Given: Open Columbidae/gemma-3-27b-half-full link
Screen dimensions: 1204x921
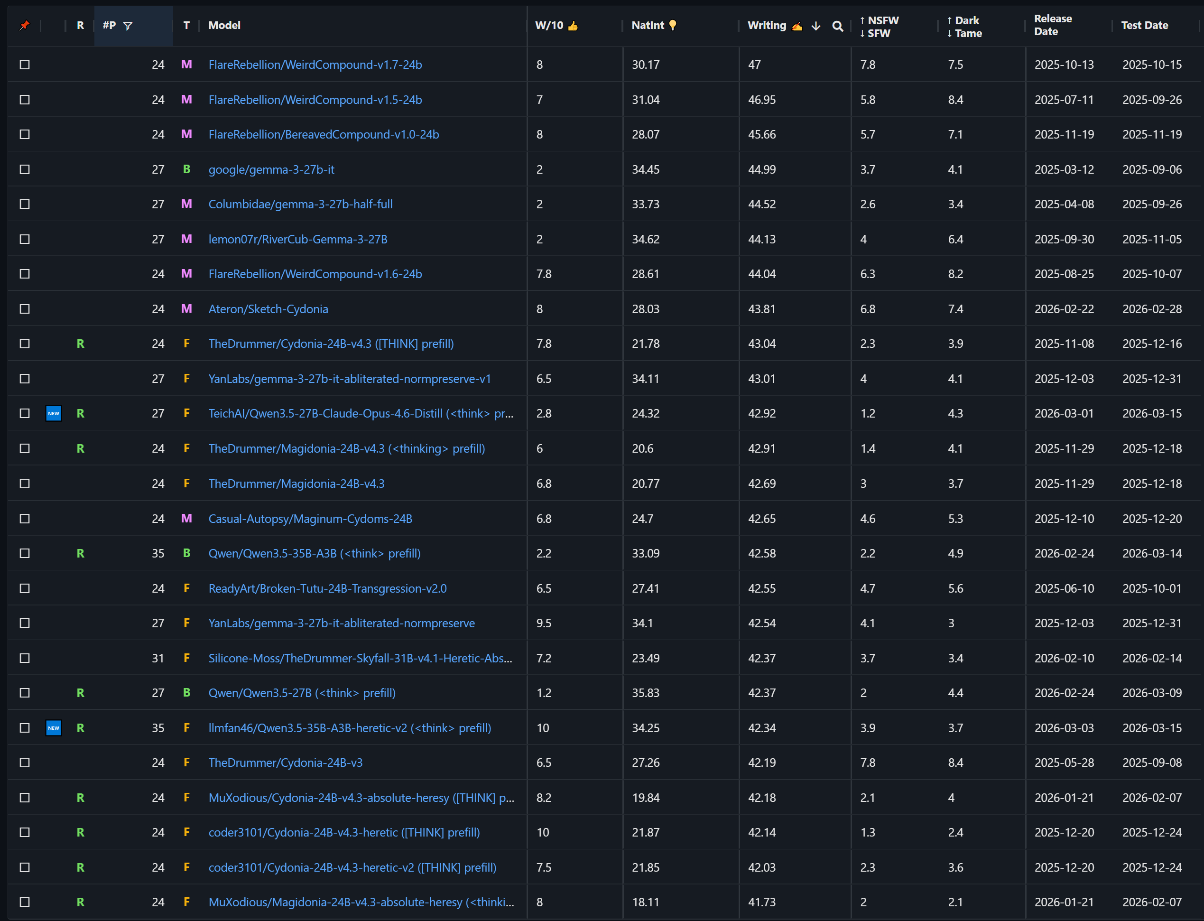Looking at the screenshot, I should [x=300, y=205].
